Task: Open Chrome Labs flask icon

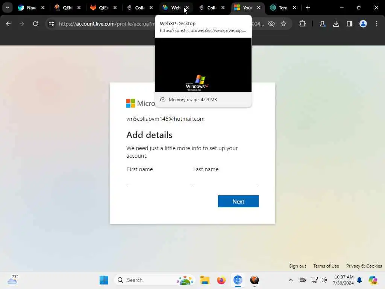Action: (x=322, y=24)
